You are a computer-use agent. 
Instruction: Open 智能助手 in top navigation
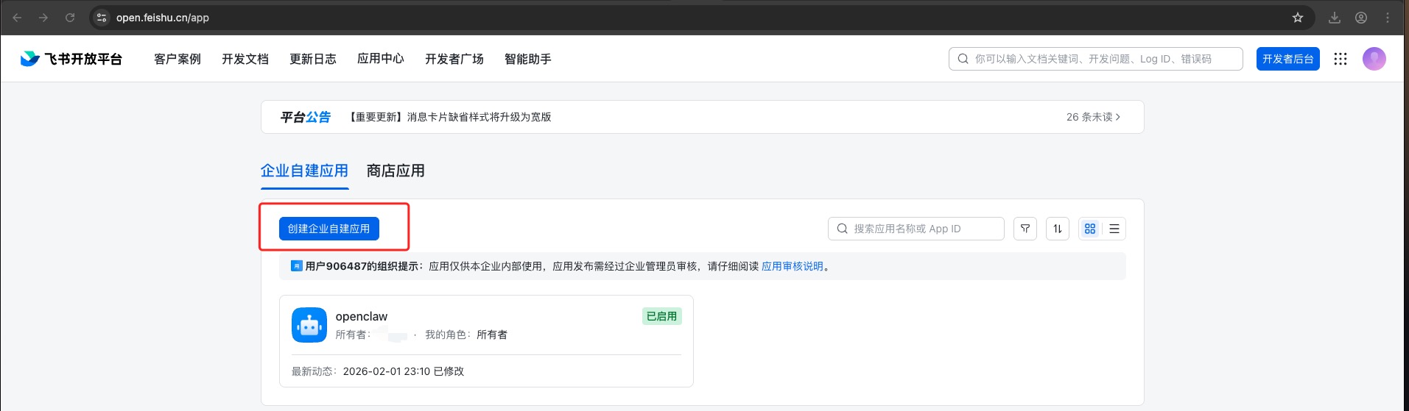pyautogui.click(x=528, y=59)
